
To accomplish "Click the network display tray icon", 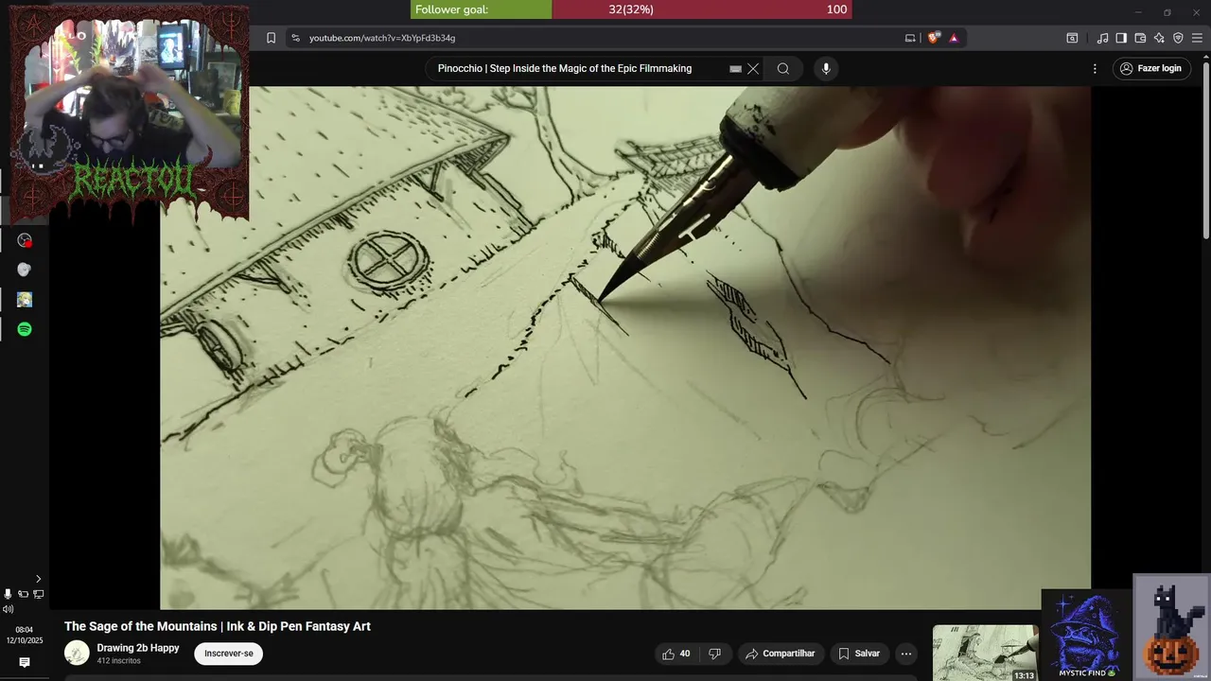I will [x=39, y=594].
